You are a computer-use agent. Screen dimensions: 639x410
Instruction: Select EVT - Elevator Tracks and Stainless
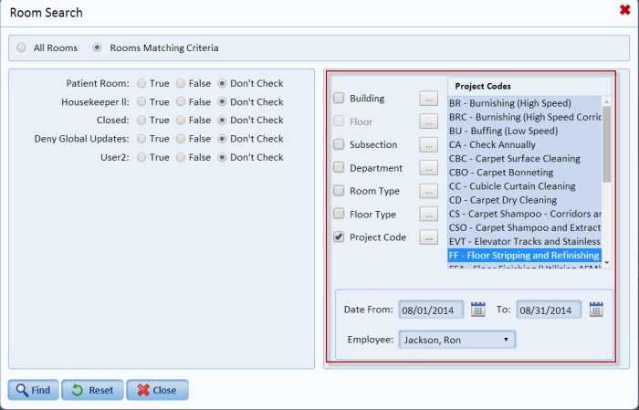[525, 242]
